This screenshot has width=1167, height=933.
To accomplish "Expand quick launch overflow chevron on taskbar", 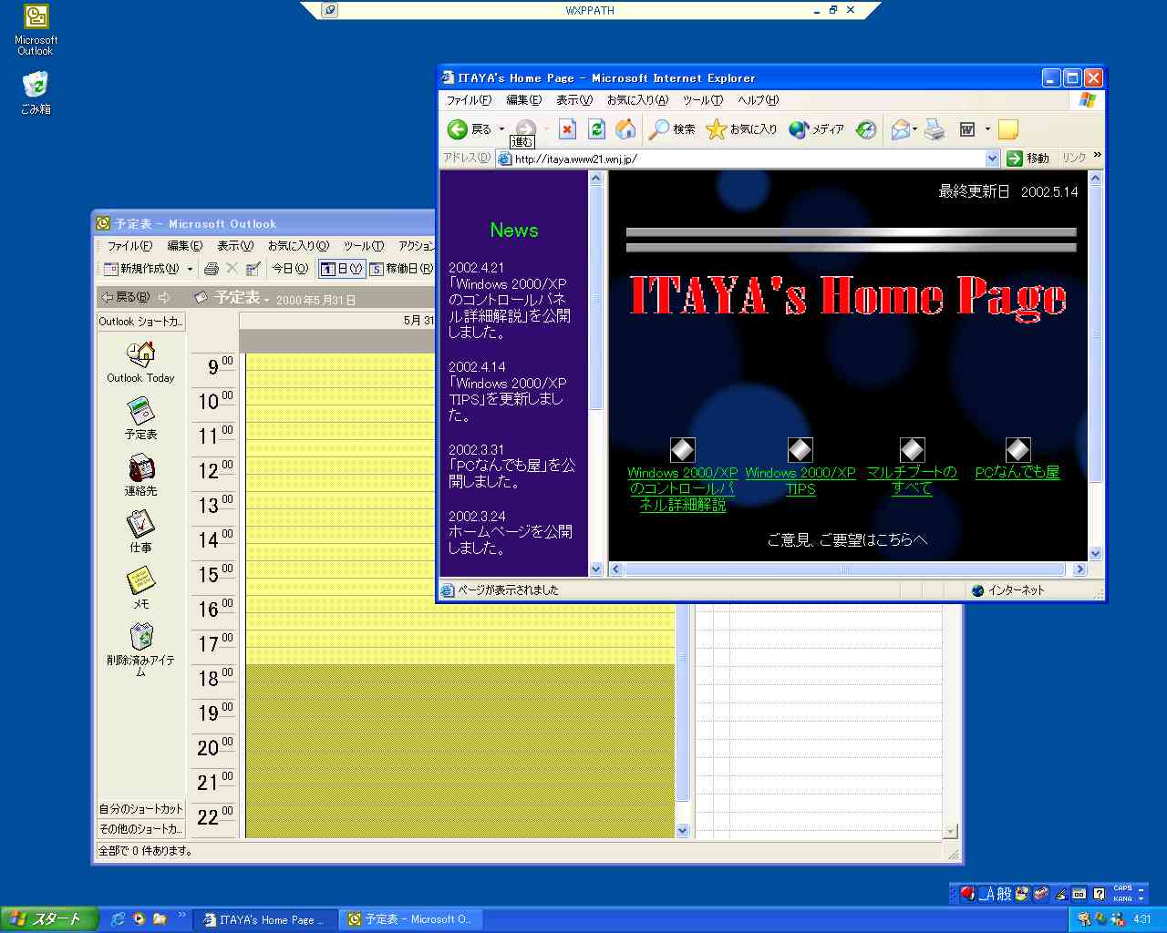I will tap(181, 915).
